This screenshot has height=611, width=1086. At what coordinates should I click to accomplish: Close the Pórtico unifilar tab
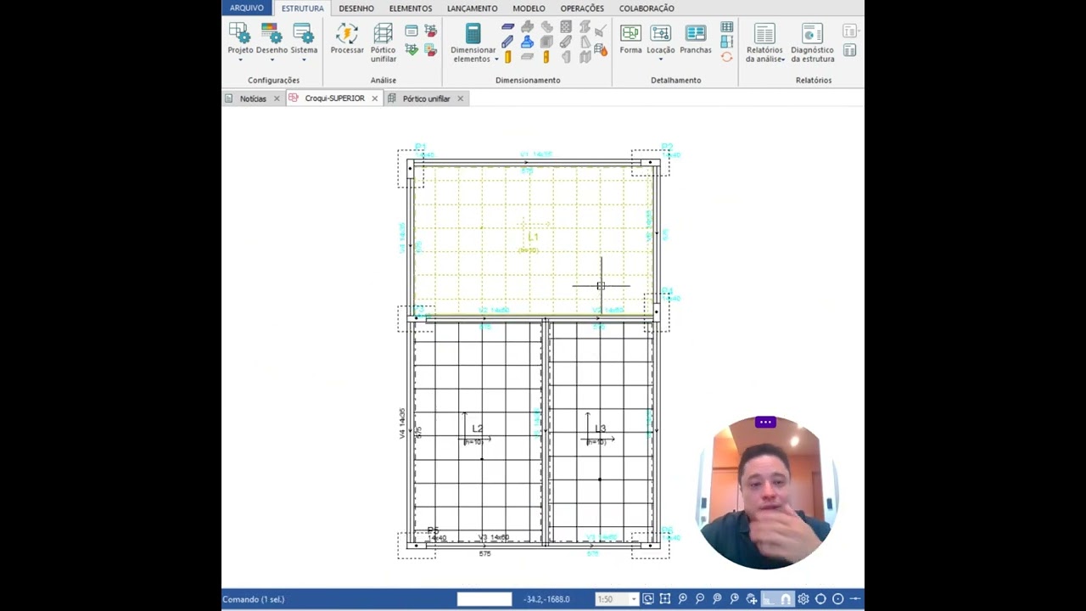point(461,98)
